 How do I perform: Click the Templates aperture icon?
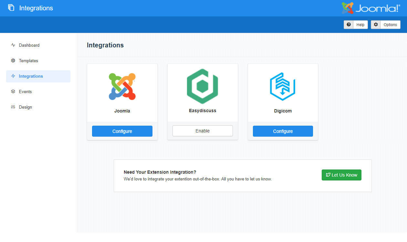tap(13, 61)
